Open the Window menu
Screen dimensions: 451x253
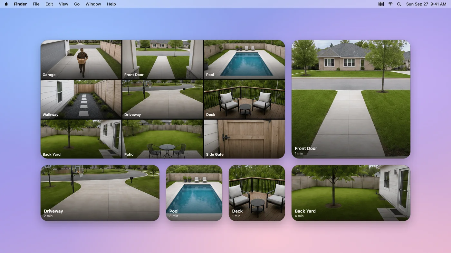click(x=93, y=4)
